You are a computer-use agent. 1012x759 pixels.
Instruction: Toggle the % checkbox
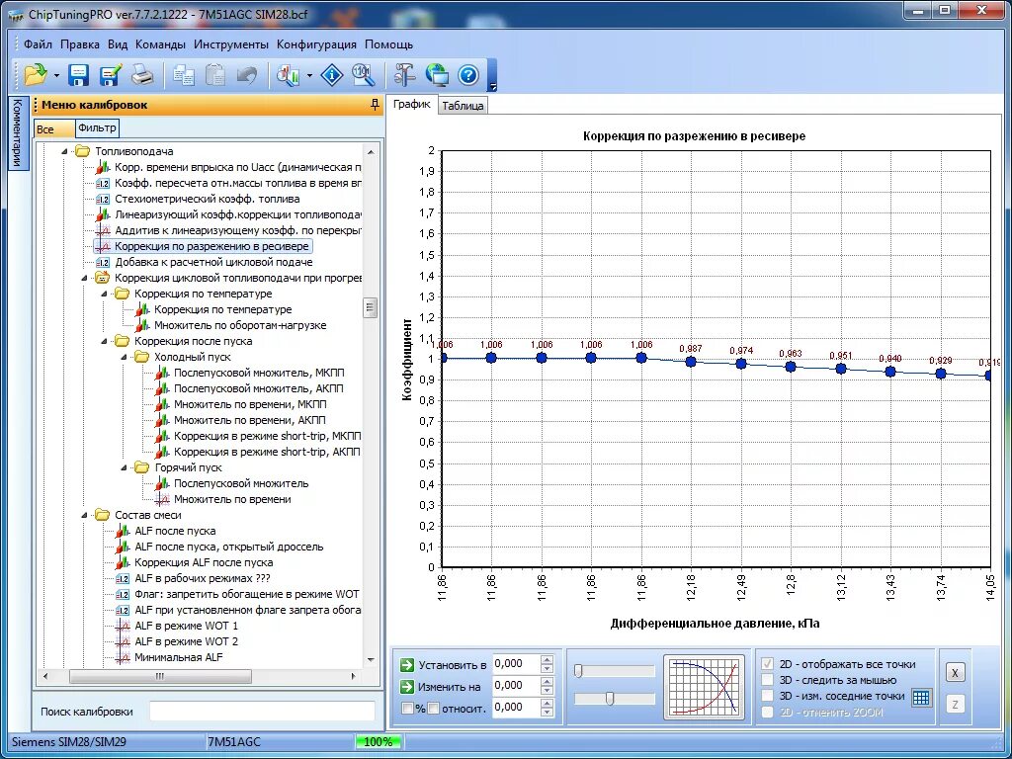[x=407, y=708]
